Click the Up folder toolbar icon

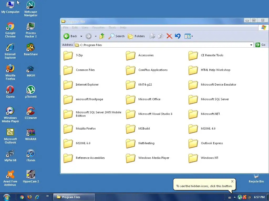click(x=102, y=36)
